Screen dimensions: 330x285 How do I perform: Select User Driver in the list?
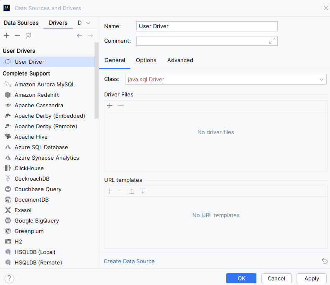(x=47, y=62)
